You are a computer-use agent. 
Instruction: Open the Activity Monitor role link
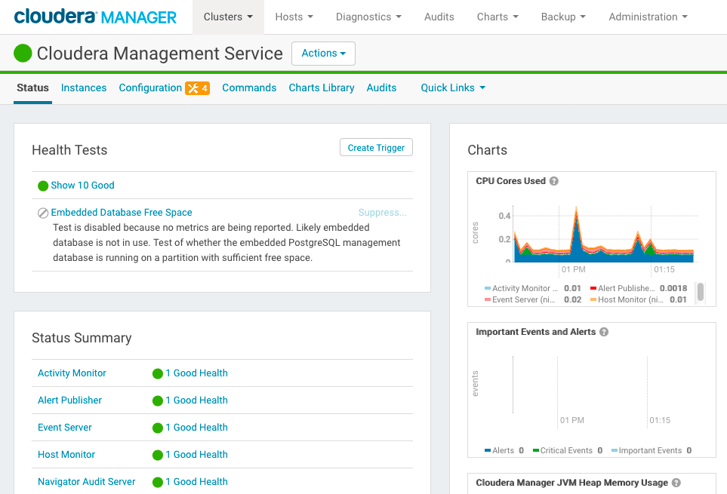click(72, 373)
